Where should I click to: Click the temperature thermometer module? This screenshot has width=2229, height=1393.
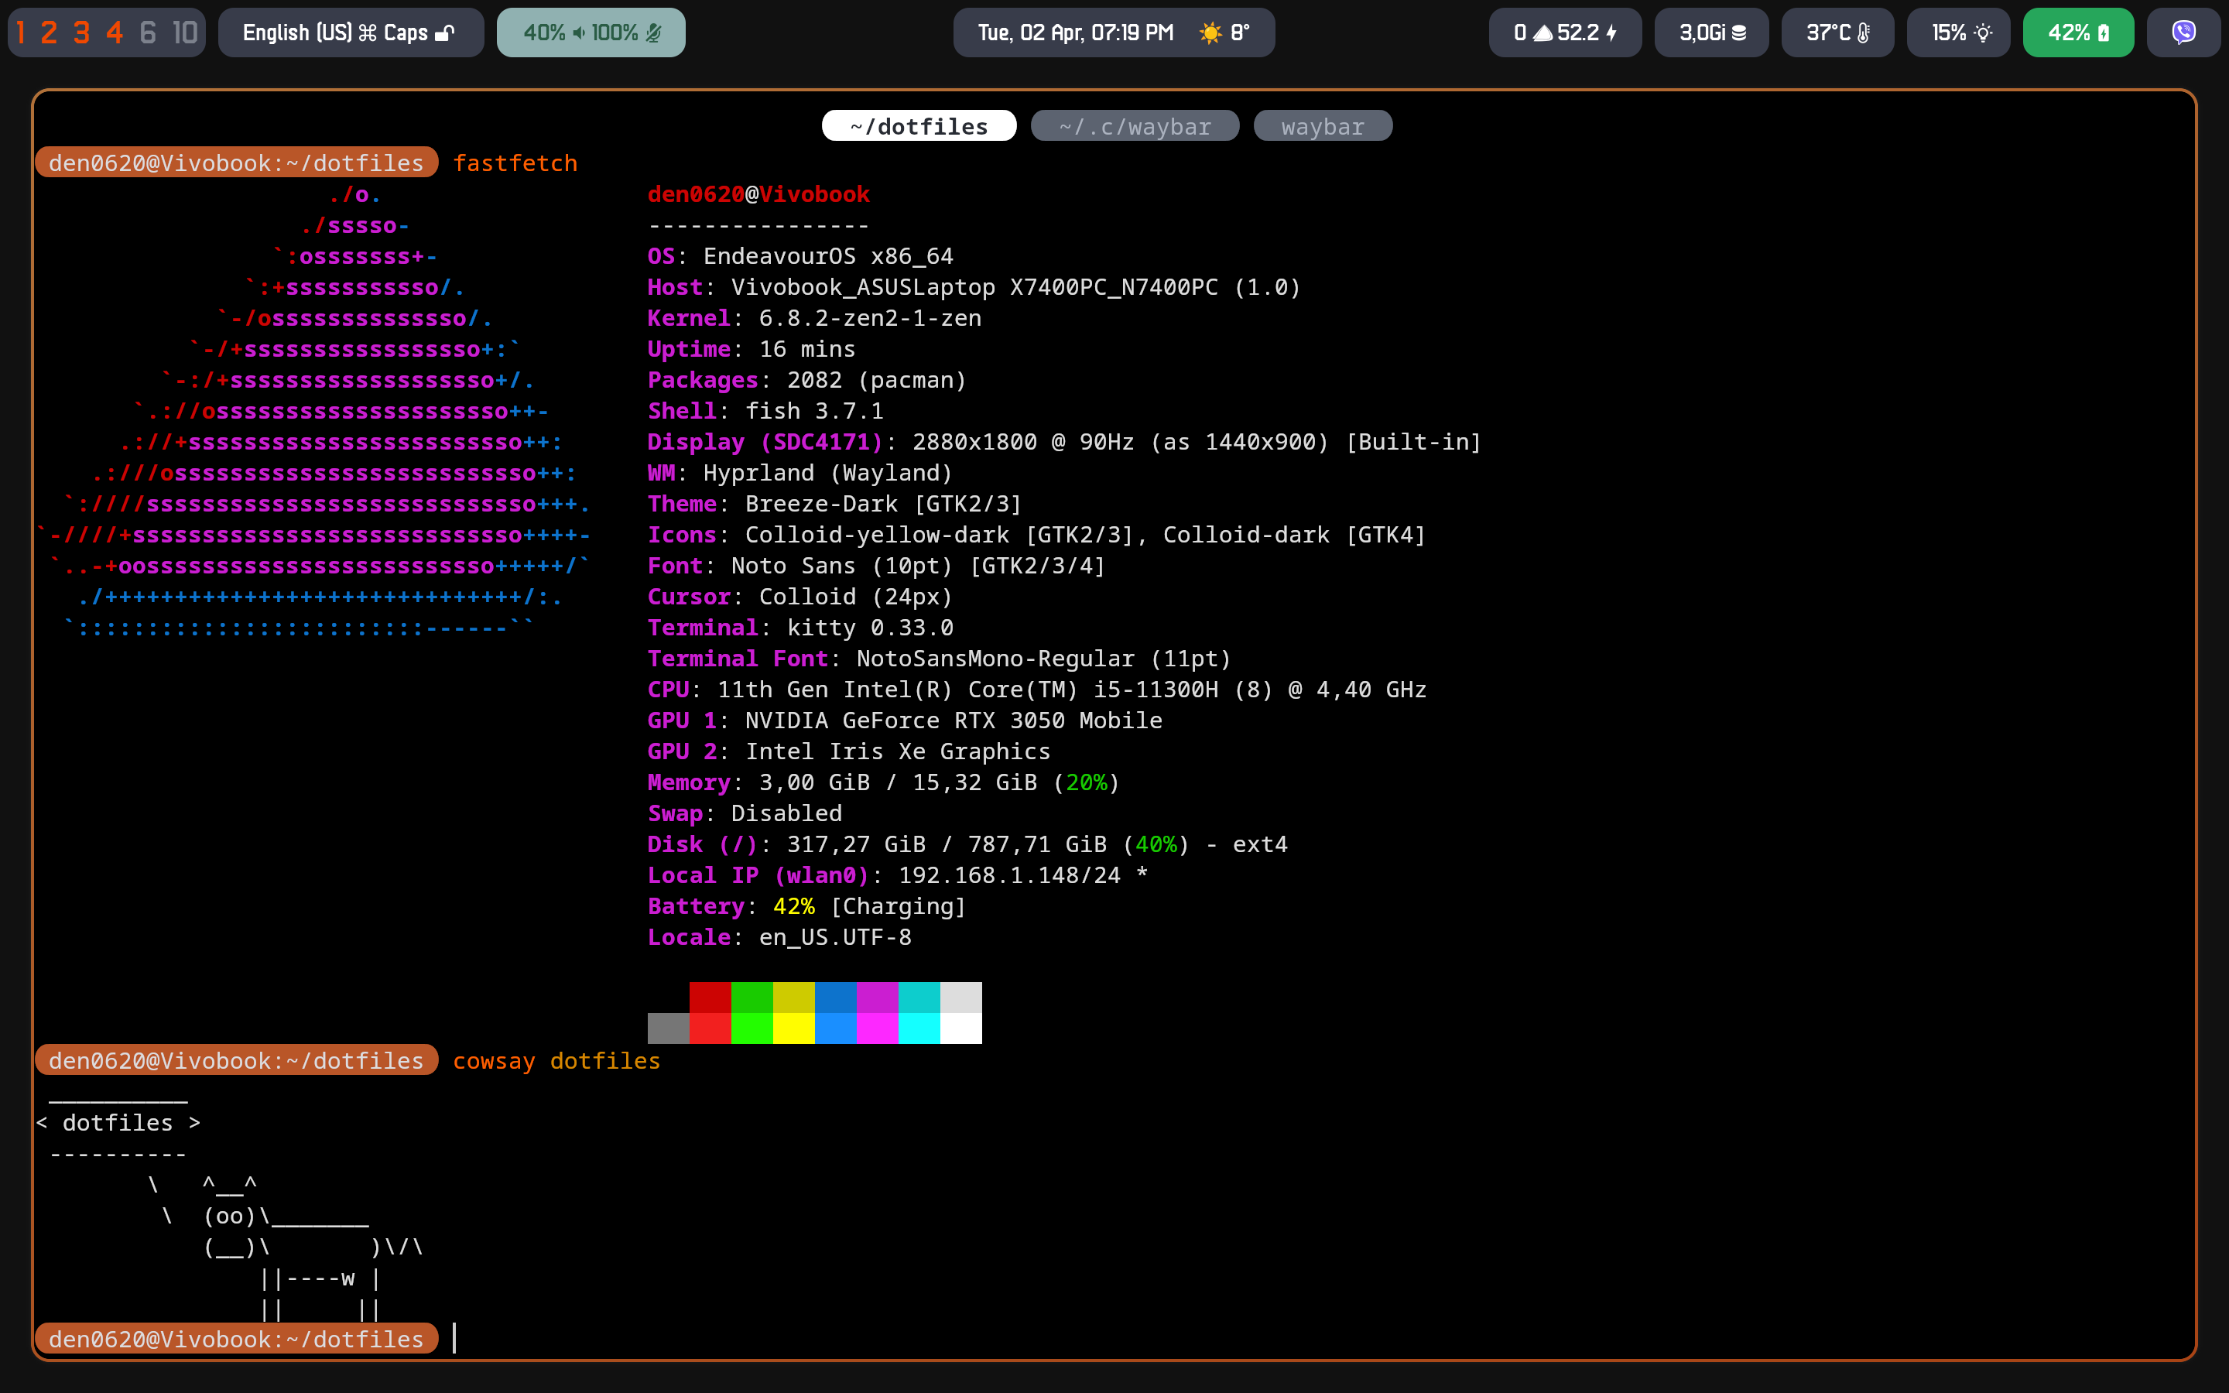tap(1837, 33)
